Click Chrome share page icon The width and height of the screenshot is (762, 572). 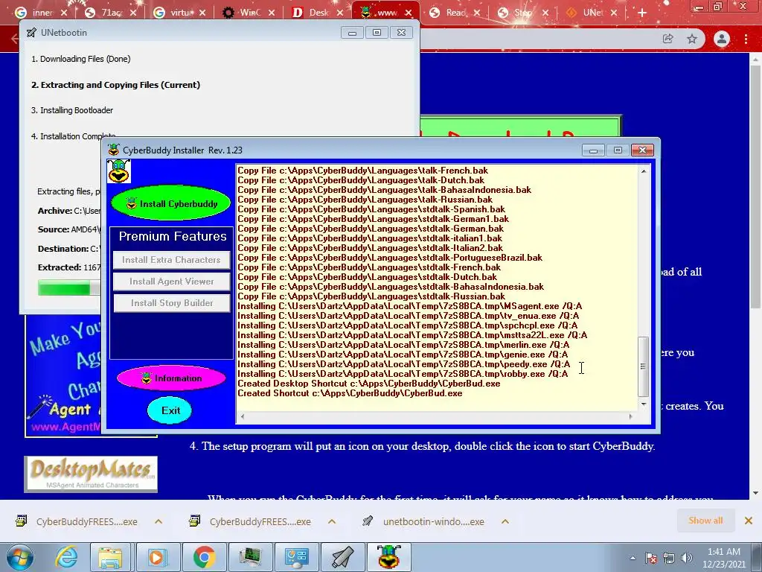[x=668, y=39]
